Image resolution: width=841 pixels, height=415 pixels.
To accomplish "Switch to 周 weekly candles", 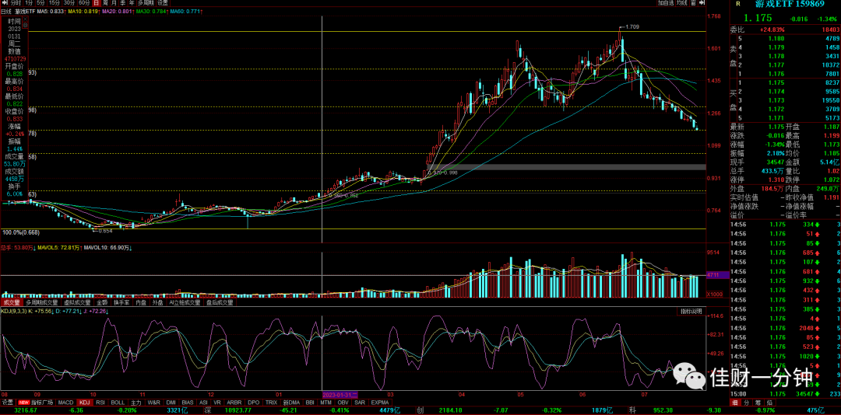I will pyautogui.click(x=105, y=2).
